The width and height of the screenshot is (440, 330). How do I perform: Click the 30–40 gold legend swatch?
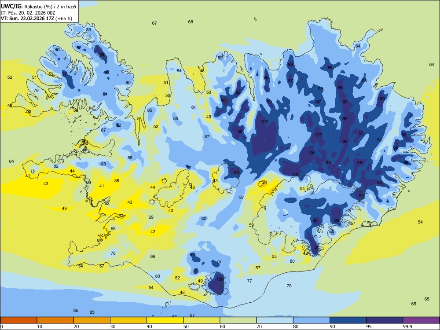(128, 320)
